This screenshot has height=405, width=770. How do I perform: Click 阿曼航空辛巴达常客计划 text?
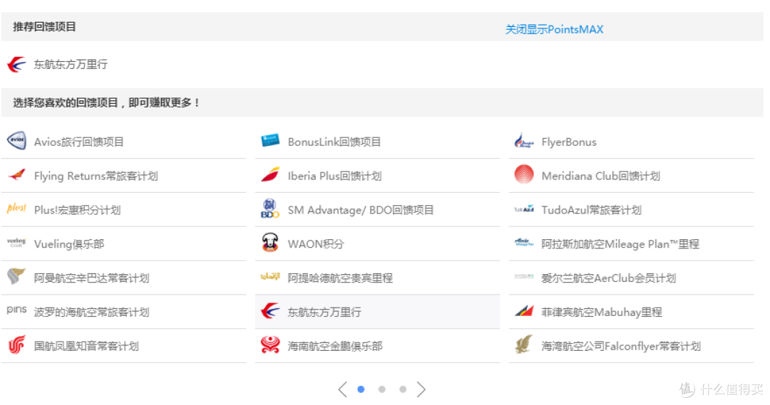coord(91,278)
